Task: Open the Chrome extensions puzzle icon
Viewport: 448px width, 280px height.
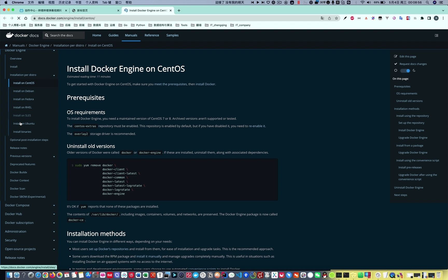Action: pos(422,18)
